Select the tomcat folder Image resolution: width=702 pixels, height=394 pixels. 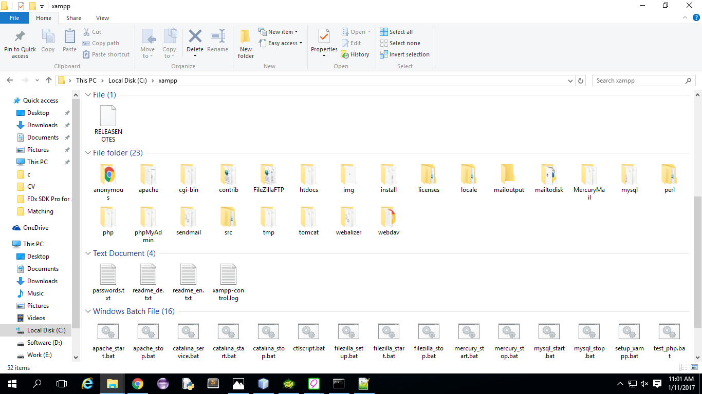309,222
